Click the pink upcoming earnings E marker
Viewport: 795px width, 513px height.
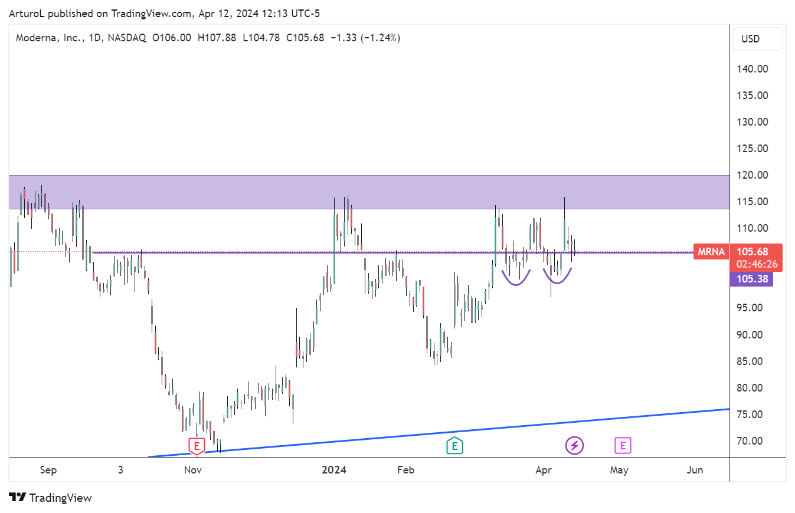(623, 445)
